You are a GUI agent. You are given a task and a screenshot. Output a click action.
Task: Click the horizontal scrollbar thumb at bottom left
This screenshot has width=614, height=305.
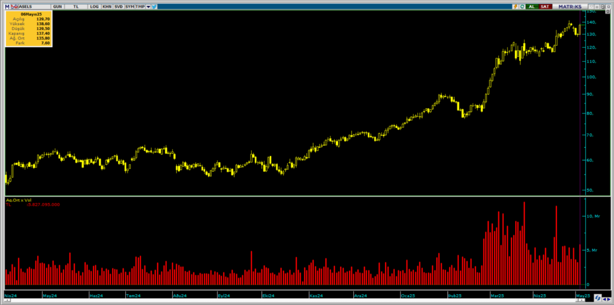tap(8, 301)
